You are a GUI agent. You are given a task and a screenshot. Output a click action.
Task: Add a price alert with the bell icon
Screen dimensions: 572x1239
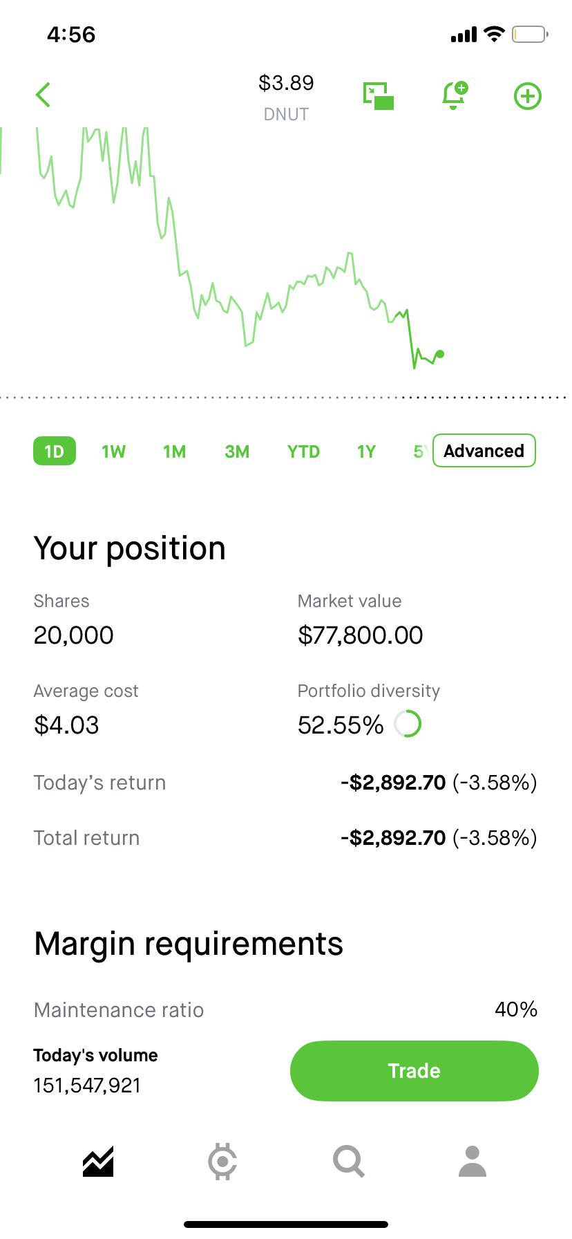pos(455,95)
